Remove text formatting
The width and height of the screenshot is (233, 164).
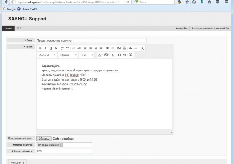pyautogui.click(x=113, y=55)
